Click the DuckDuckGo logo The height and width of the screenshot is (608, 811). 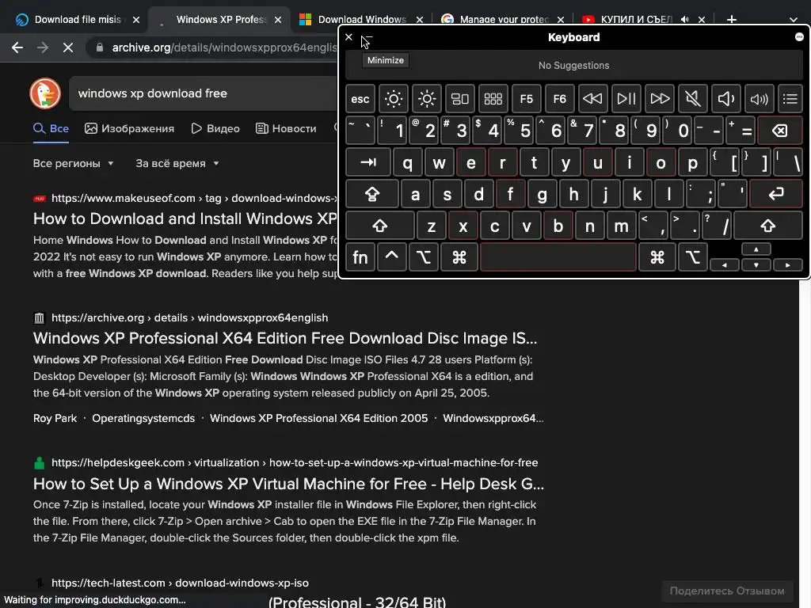click(x=45, y=93)
